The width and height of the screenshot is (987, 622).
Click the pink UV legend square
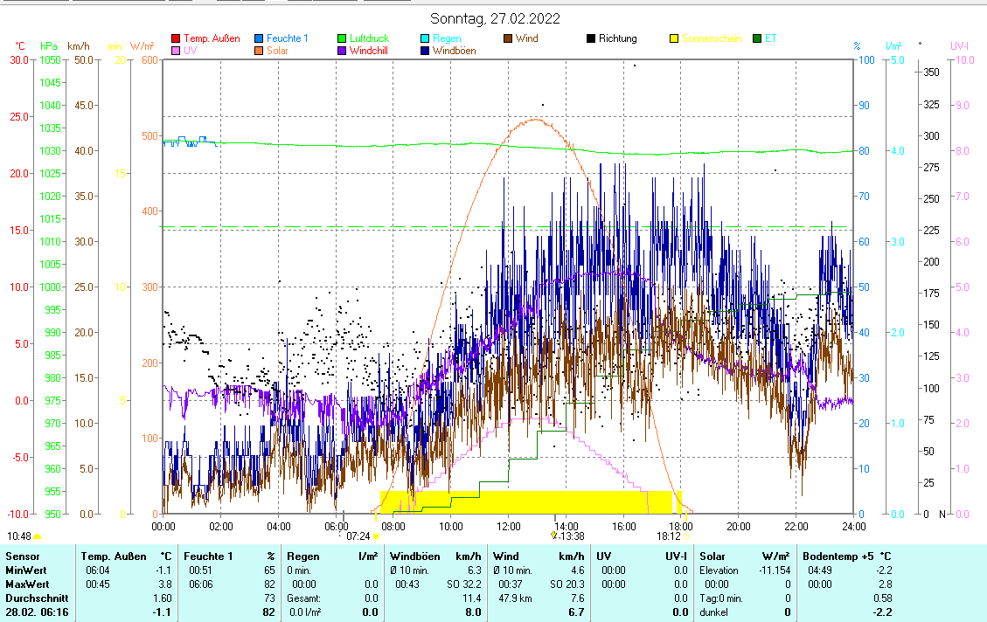176,51
